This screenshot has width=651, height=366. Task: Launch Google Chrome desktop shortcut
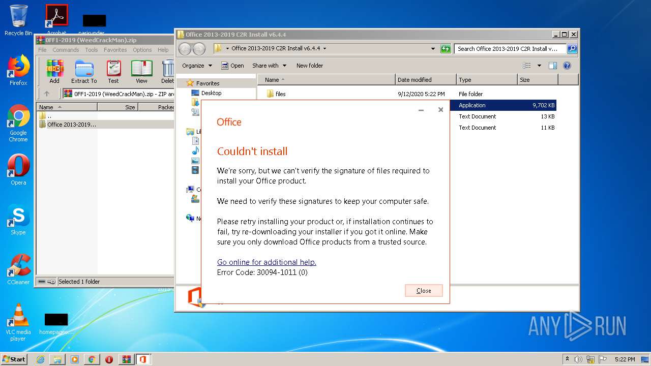18,124
